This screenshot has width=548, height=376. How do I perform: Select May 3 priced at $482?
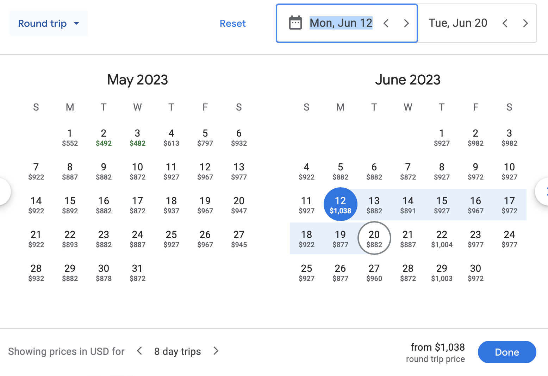[x=137, y=137]
